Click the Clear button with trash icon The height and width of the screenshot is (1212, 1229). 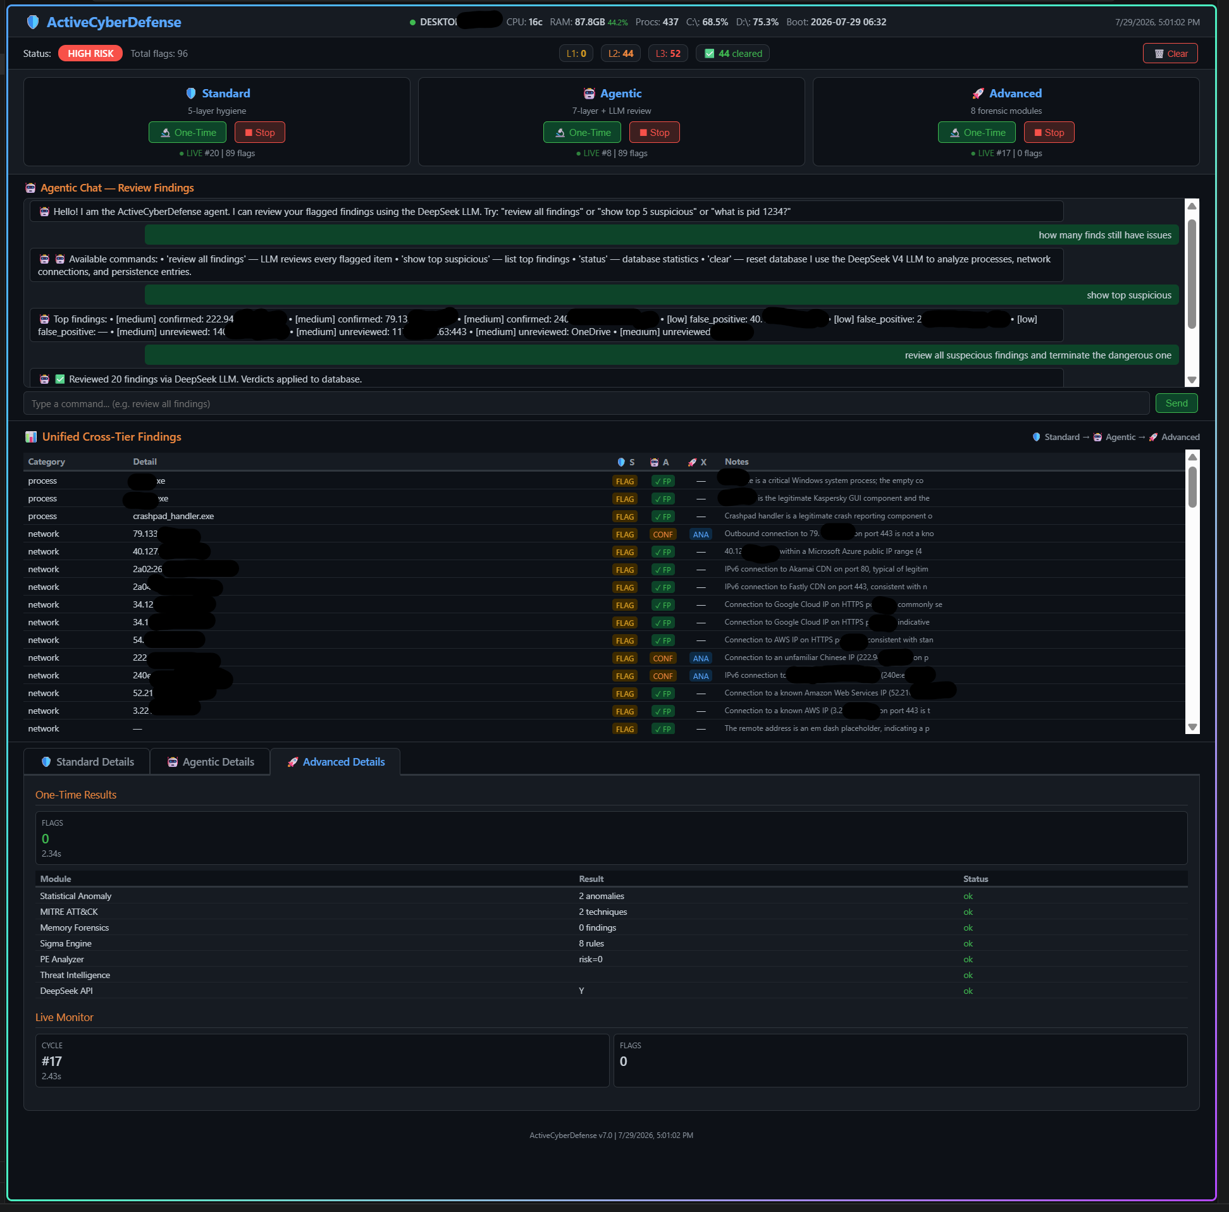1170,53
